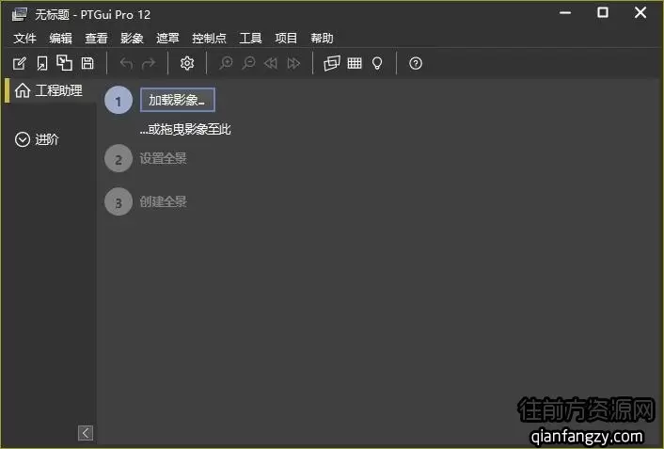Click the Zoom Out magnifier icon

point(249,63)
